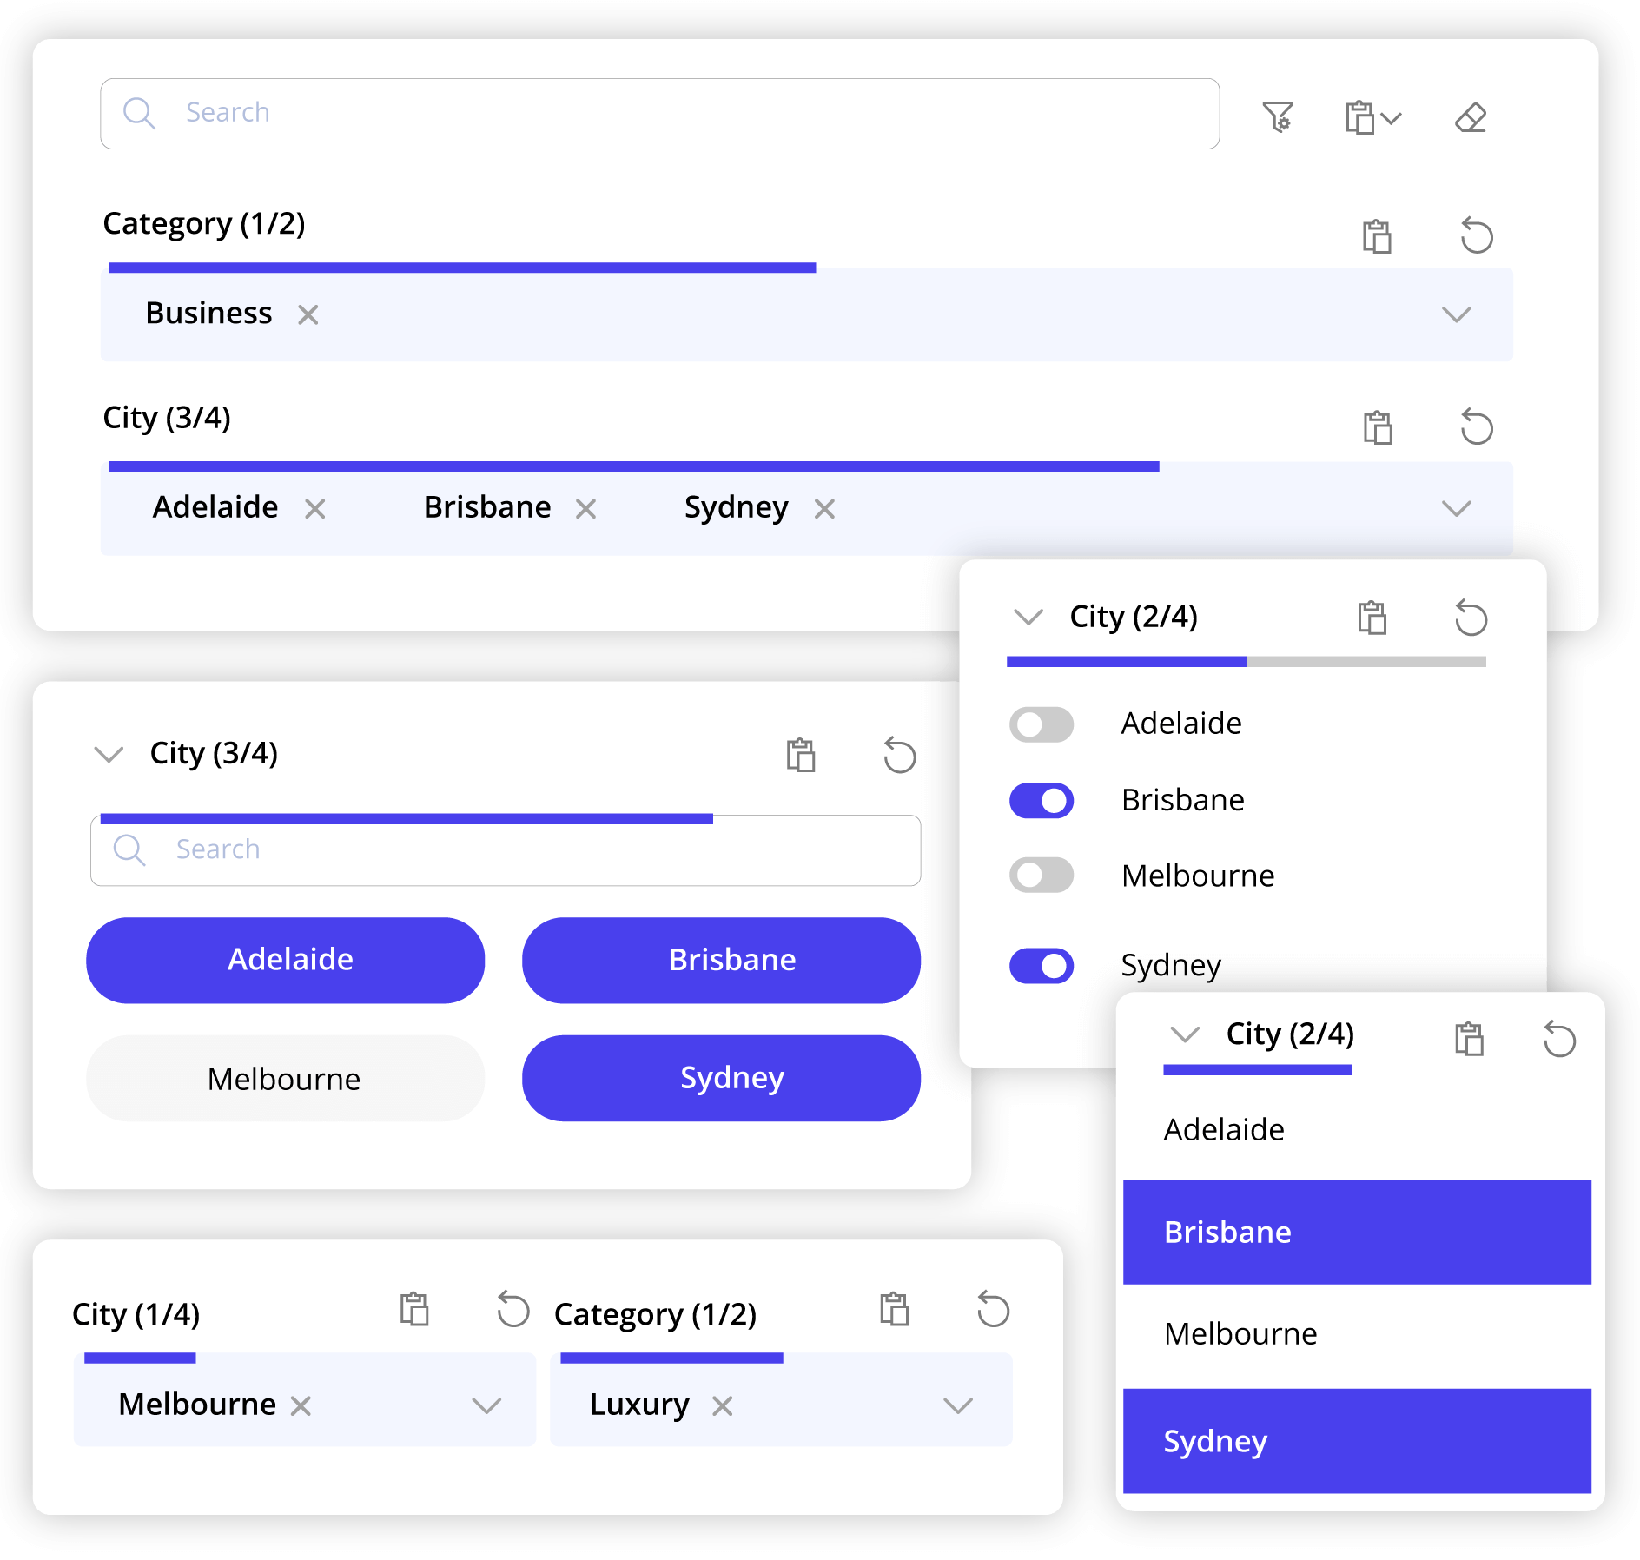Click clipboard icon next to City (1/4)
The width and height of the screenshot is (1640, 1560).
tap(414, 1310)
